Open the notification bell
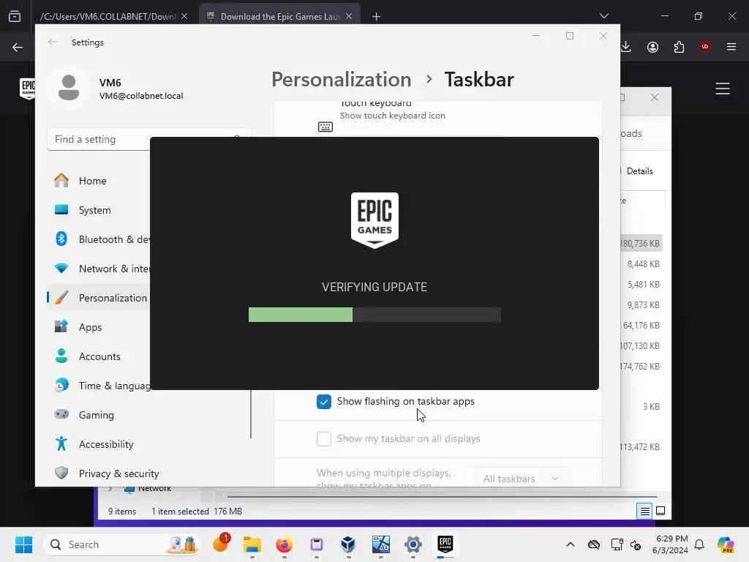 699,544
